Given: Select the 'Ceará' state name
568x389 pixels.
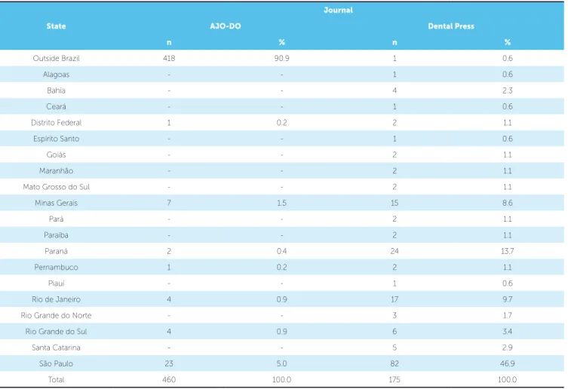Looking at the screenshot, I should pos(56,106).
